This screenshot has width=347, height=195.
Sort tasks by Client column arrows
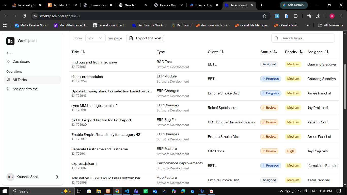pos(222,52)
